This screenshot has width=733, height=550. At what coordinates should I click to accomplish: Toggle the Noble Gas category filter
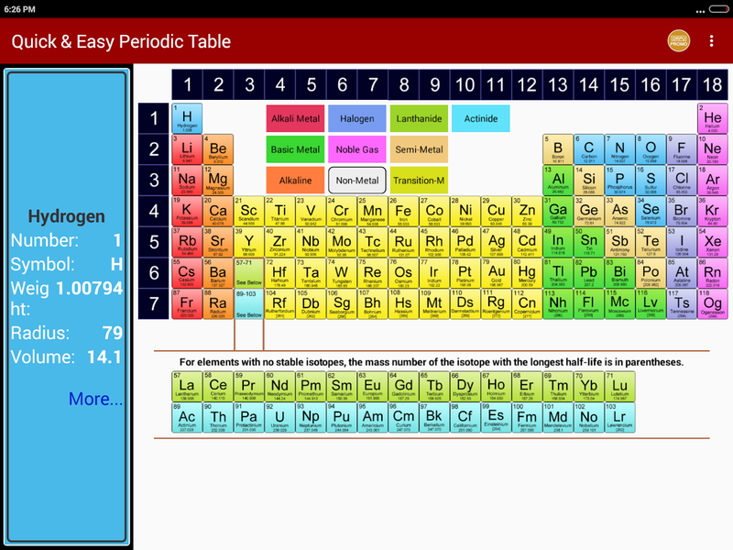[356, 149]
